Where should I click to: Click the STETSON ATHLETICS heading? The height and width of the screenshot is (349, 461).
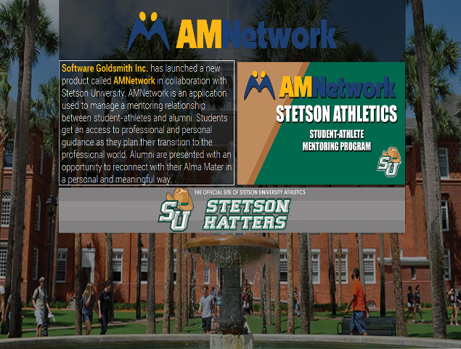click(336, 114)
